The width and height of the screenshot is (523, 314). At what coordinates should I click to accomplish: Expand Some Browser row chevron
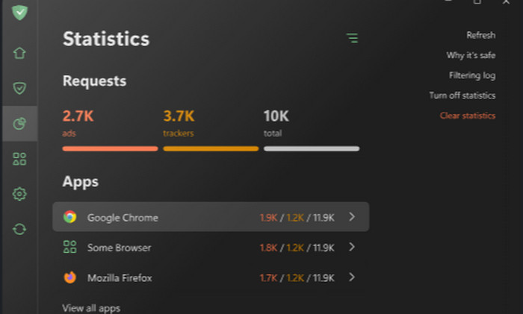click(352, 247)
